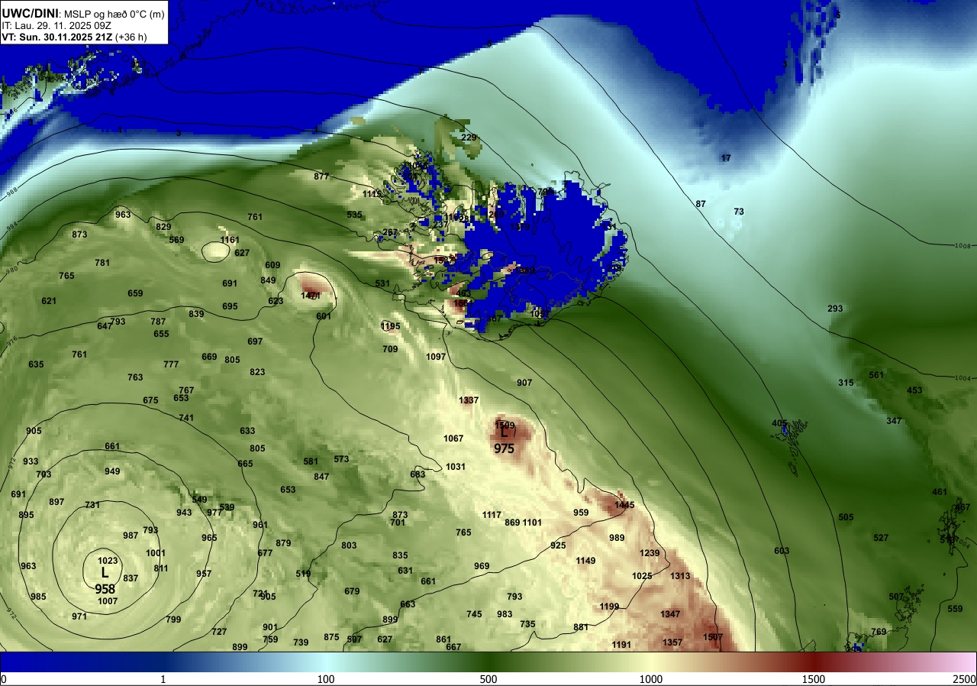Click the color bar label 500

coord(488,679)
